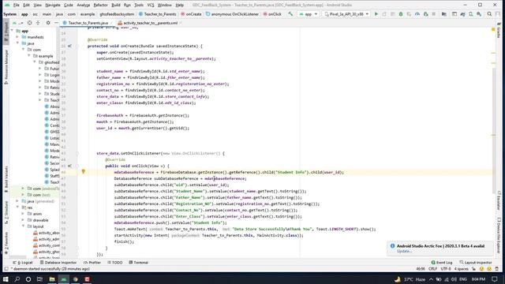The height and width of the screenshot is (284, 505).
Task: Click the Stop button in run toolbar
Action: pyautogui.click(x=434, y=14)
